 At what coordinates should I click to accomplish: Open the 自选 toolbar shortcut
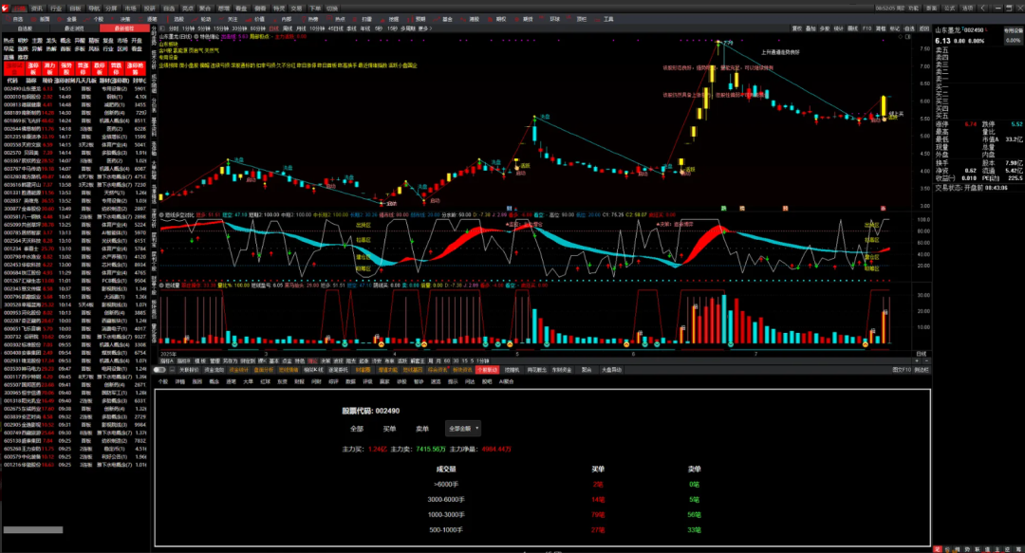tap(15, 18)
